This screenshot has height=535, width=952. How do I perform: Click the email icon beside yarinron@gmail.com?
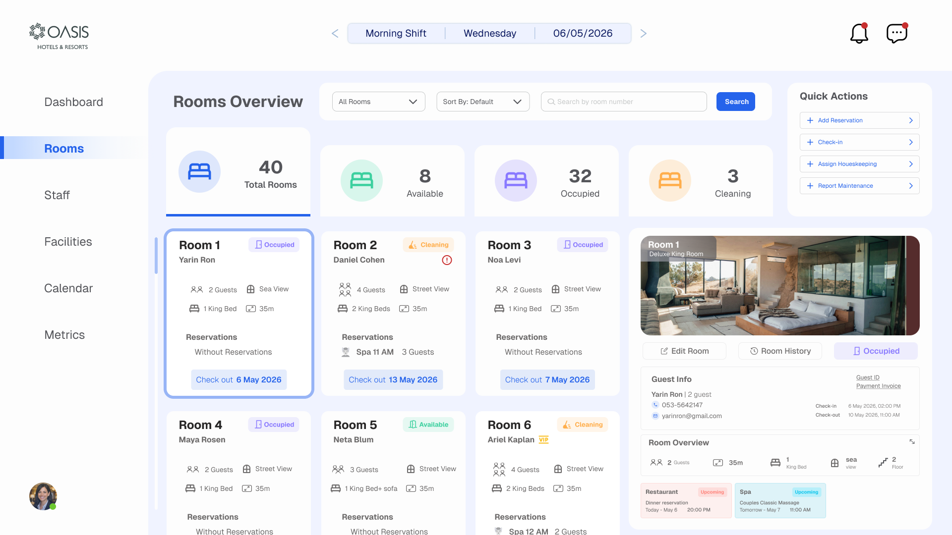coord(655,416)
